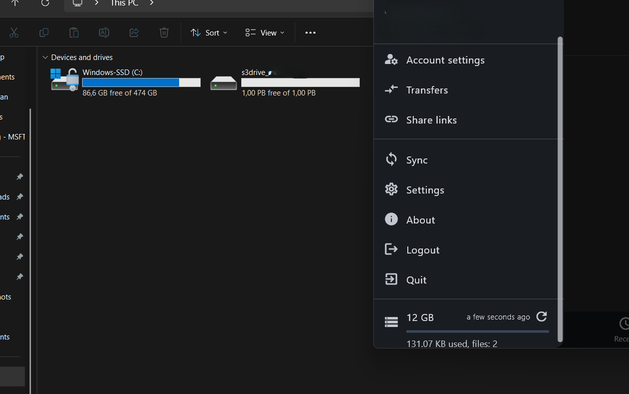Screen dimensions: 629x394
Task: Click Logout in the menu
Action: (422, 250)
